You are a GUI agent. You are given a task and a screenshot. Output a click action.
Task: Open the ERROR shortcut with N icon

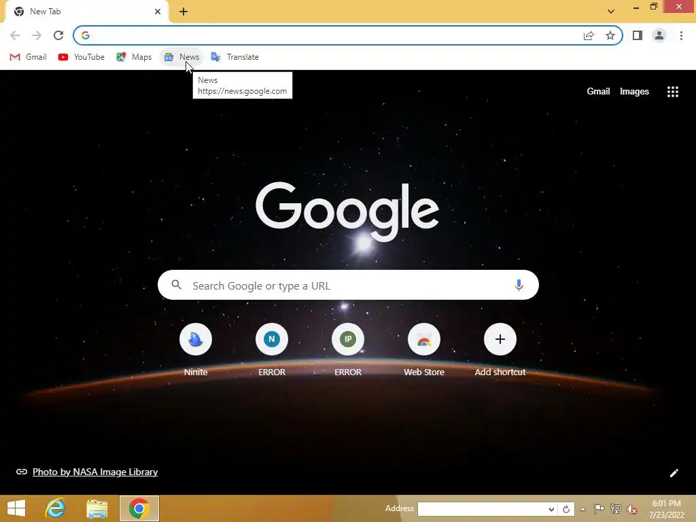272,351
